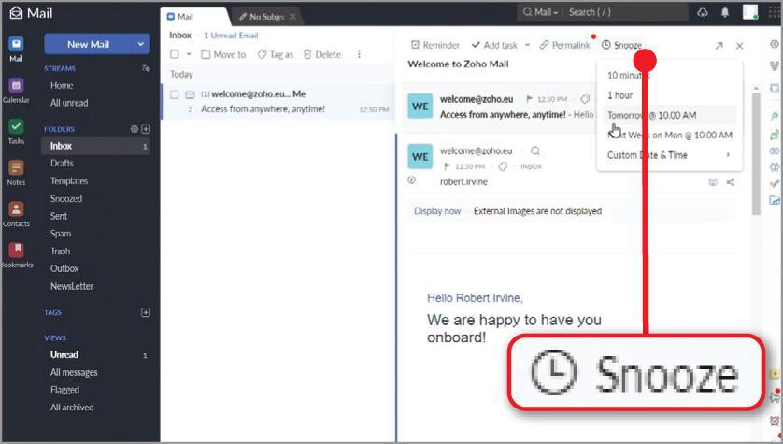This screenshot has width=783, height=444.
Task: Select the Inbox folder
Action: coord(96,146)
